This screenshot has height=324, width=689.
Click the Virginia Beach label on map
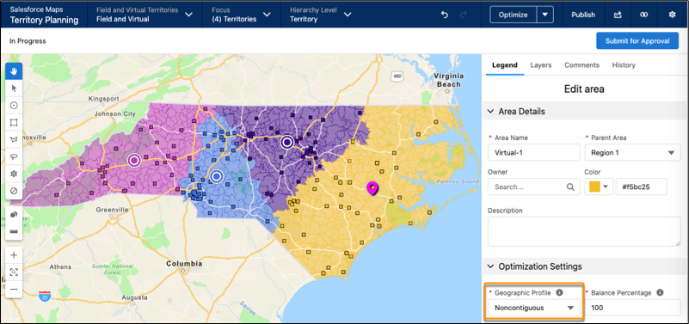(x=449, y=79)
